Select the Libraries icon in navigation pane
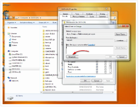The height and width of the screenshot is (107, 139). 9,34
